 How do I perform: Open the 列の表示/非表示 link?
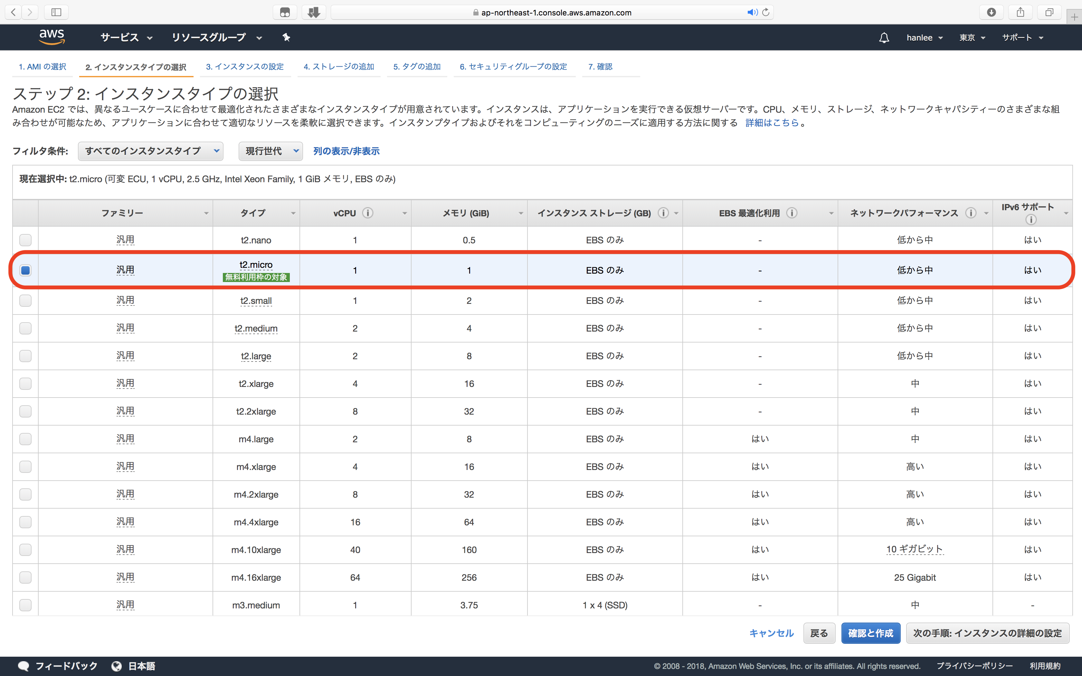tap(346, 151)
